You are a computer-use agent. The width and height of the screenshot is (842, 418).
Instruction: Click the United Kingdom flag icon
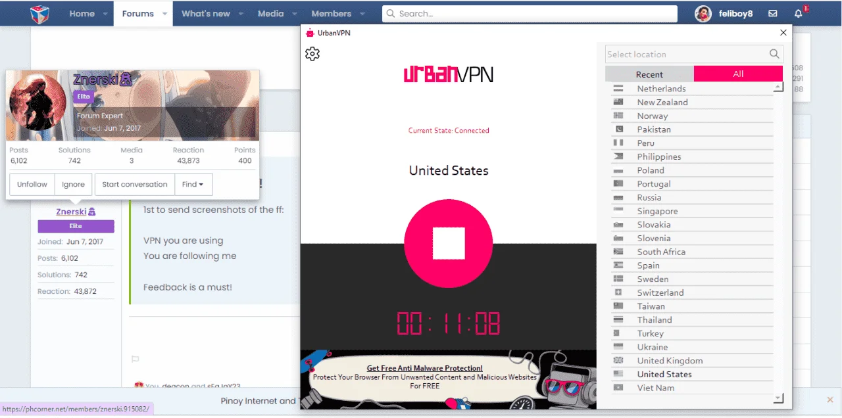[x=618, y=361]
